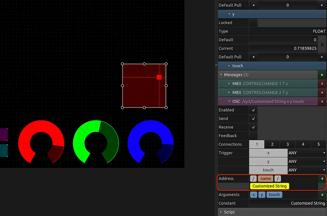
Task: Expand the touch value section
Action: click(229, 66)
